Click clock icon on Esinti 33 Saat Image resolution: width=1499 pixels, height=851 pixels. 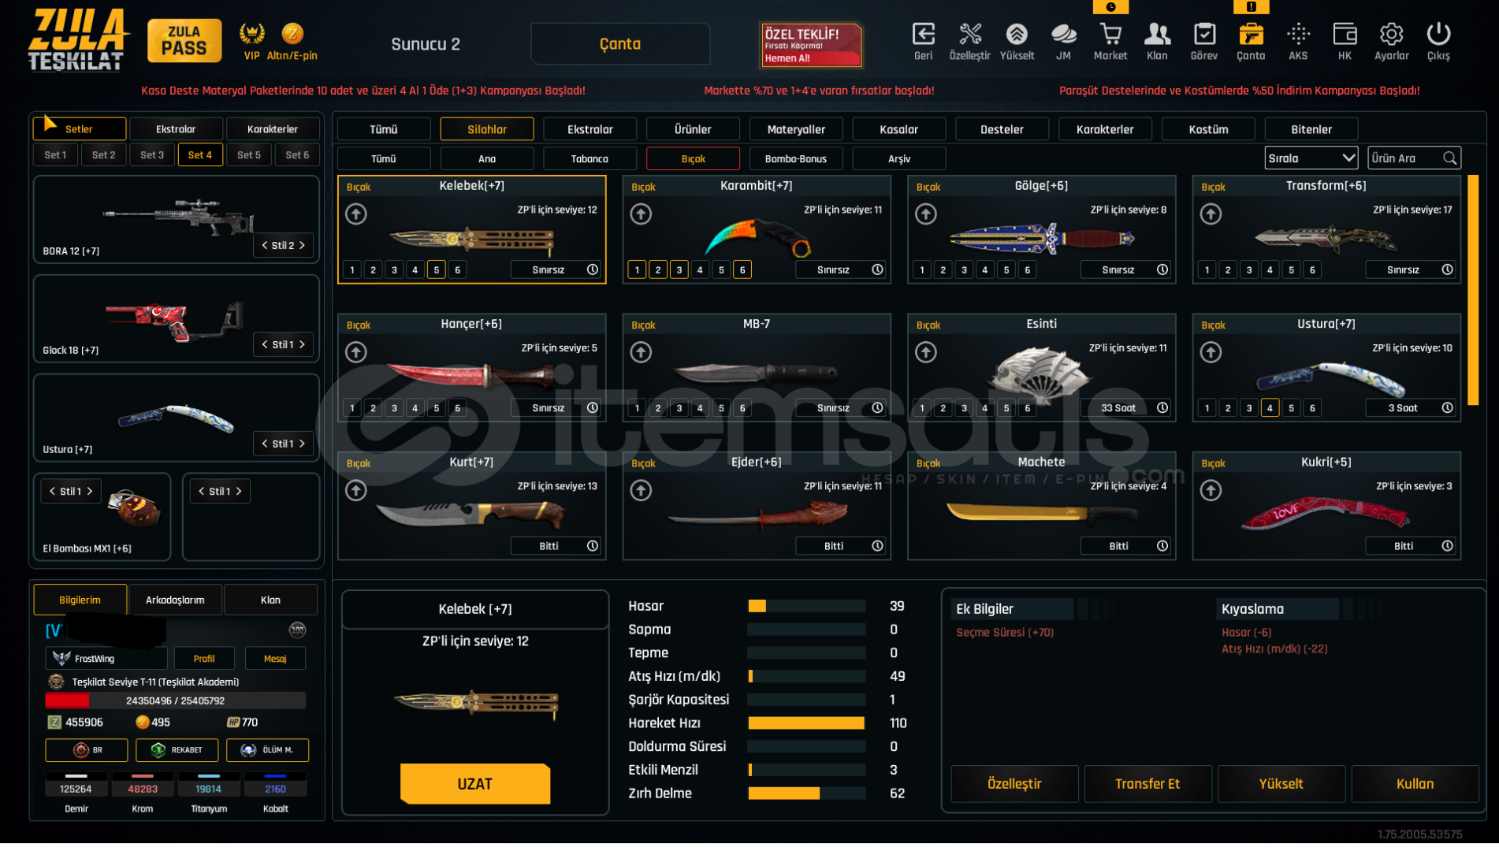(x=1162, y=407)
